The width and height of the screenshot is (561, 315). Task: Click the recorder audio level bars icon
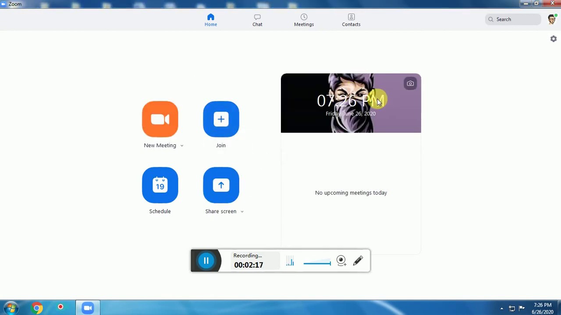click(x=290, y=261)
